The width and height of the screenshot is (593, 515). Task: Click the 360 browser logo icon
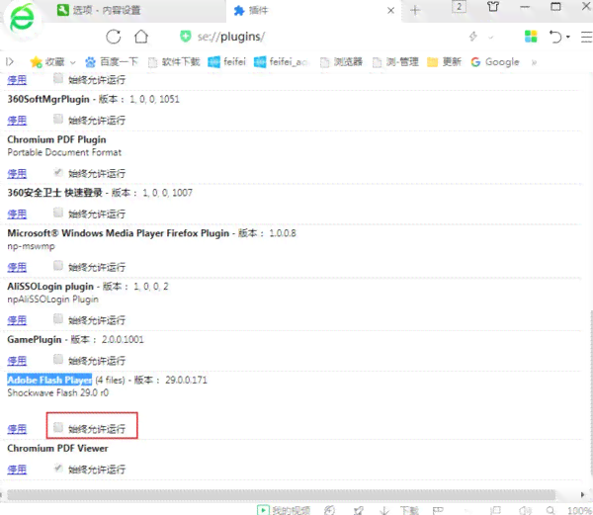tap(22, 19)
